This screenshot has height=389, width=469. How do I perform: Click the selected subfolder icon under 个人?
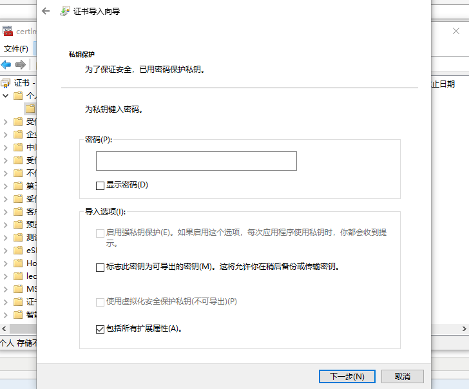30,109
